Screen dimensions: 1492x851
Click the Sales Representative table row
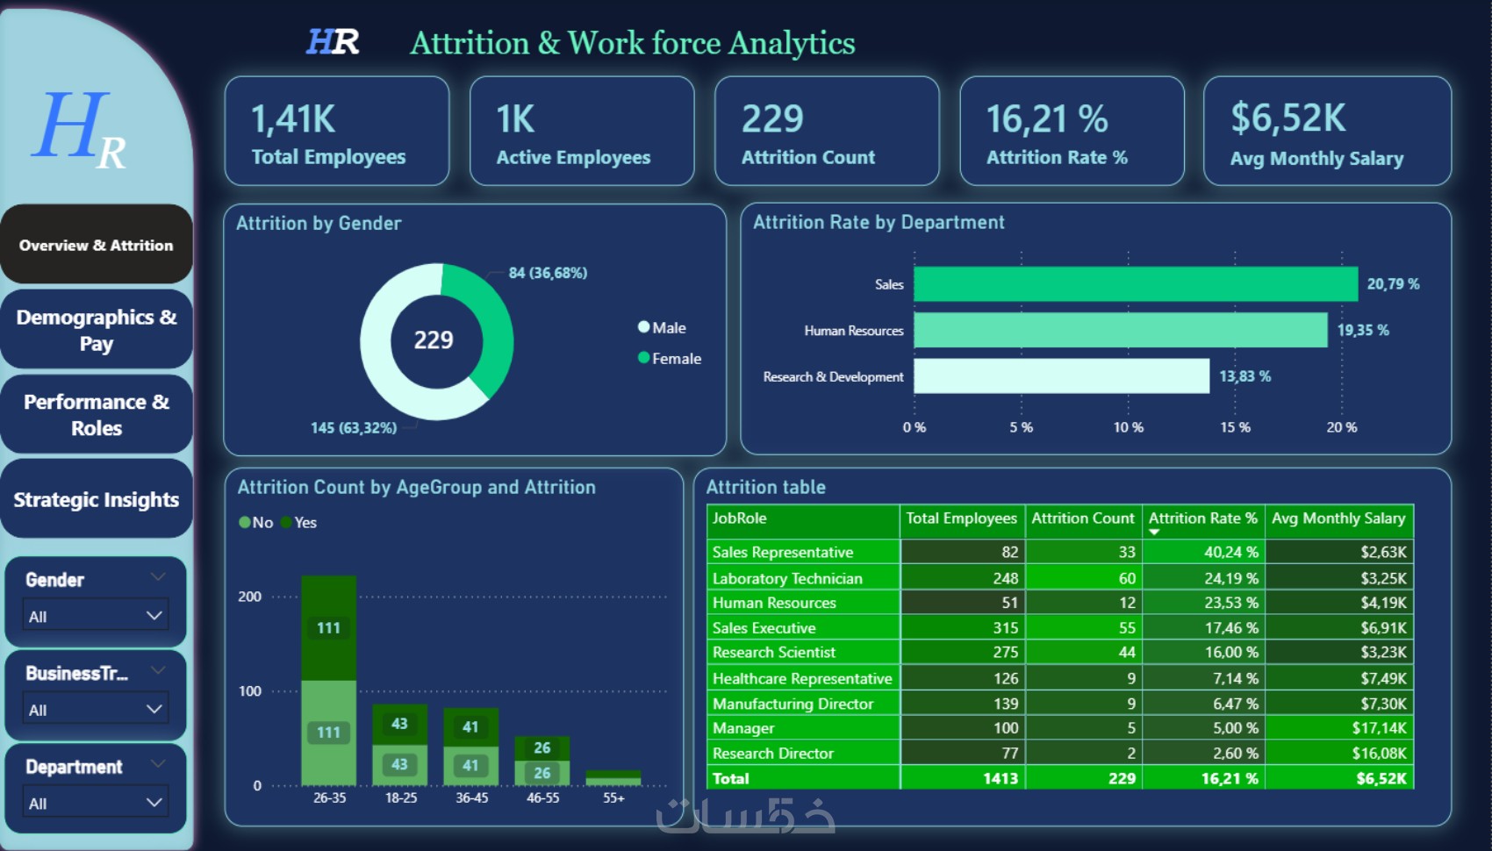coord(1060,552)
